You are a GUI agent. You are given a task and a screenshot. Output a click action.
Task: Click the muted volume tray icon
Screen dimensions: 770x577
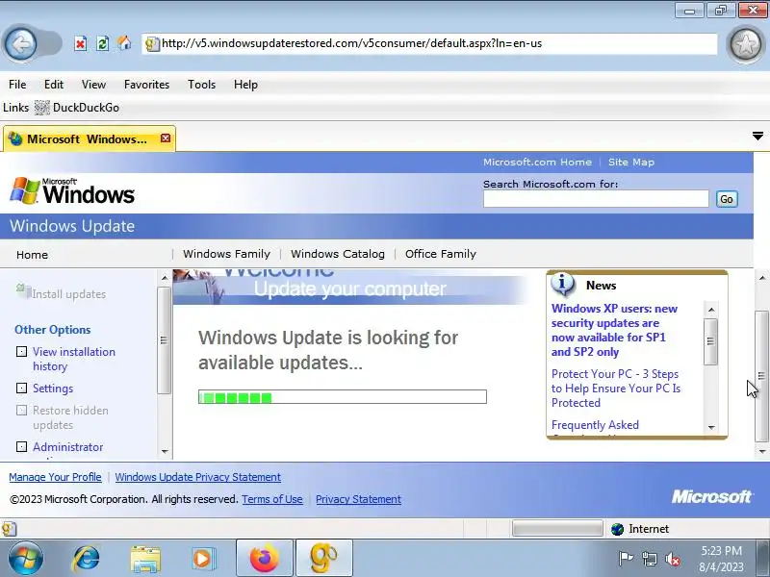tap(672, 559)
